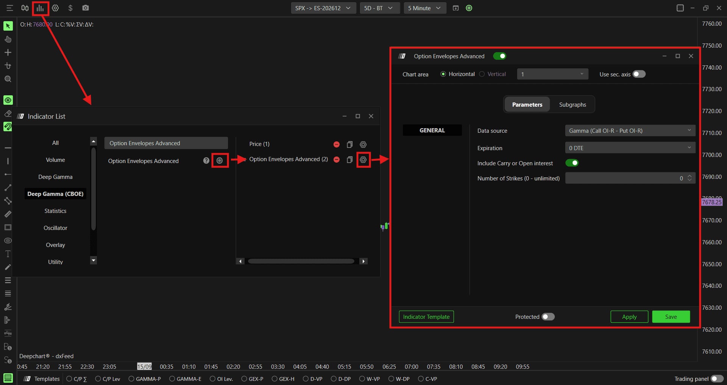Viewport: 727px width, 385px height.
Task: Switch to the Parameters tab
Action: point(527,104)
